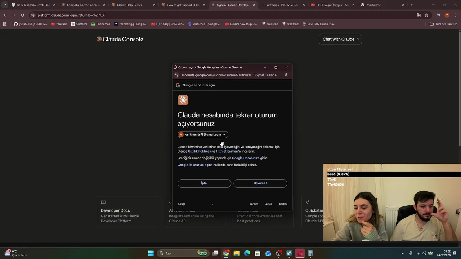Open the bookmarks apps grid icon

(x=5, y=24)
